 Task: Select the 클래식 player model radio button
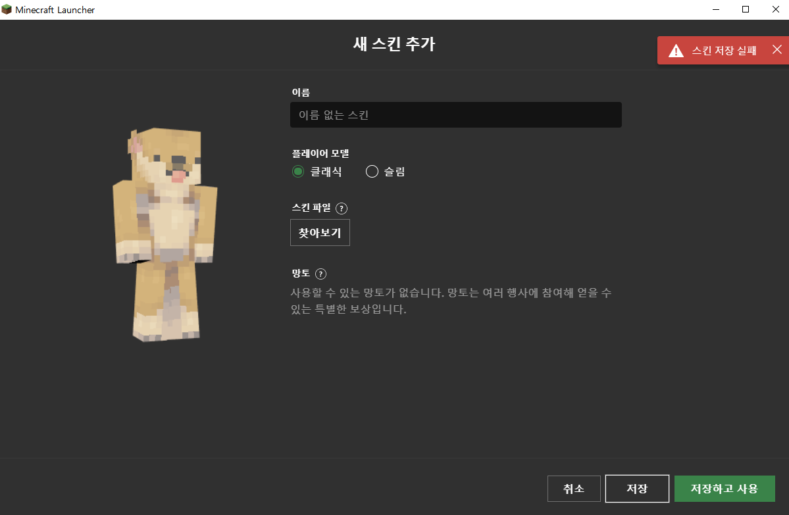298,172
